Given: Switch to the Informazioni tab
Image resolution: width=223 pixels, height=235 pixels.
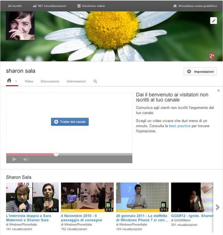Looking at the screenshot, I should point(76,81).
